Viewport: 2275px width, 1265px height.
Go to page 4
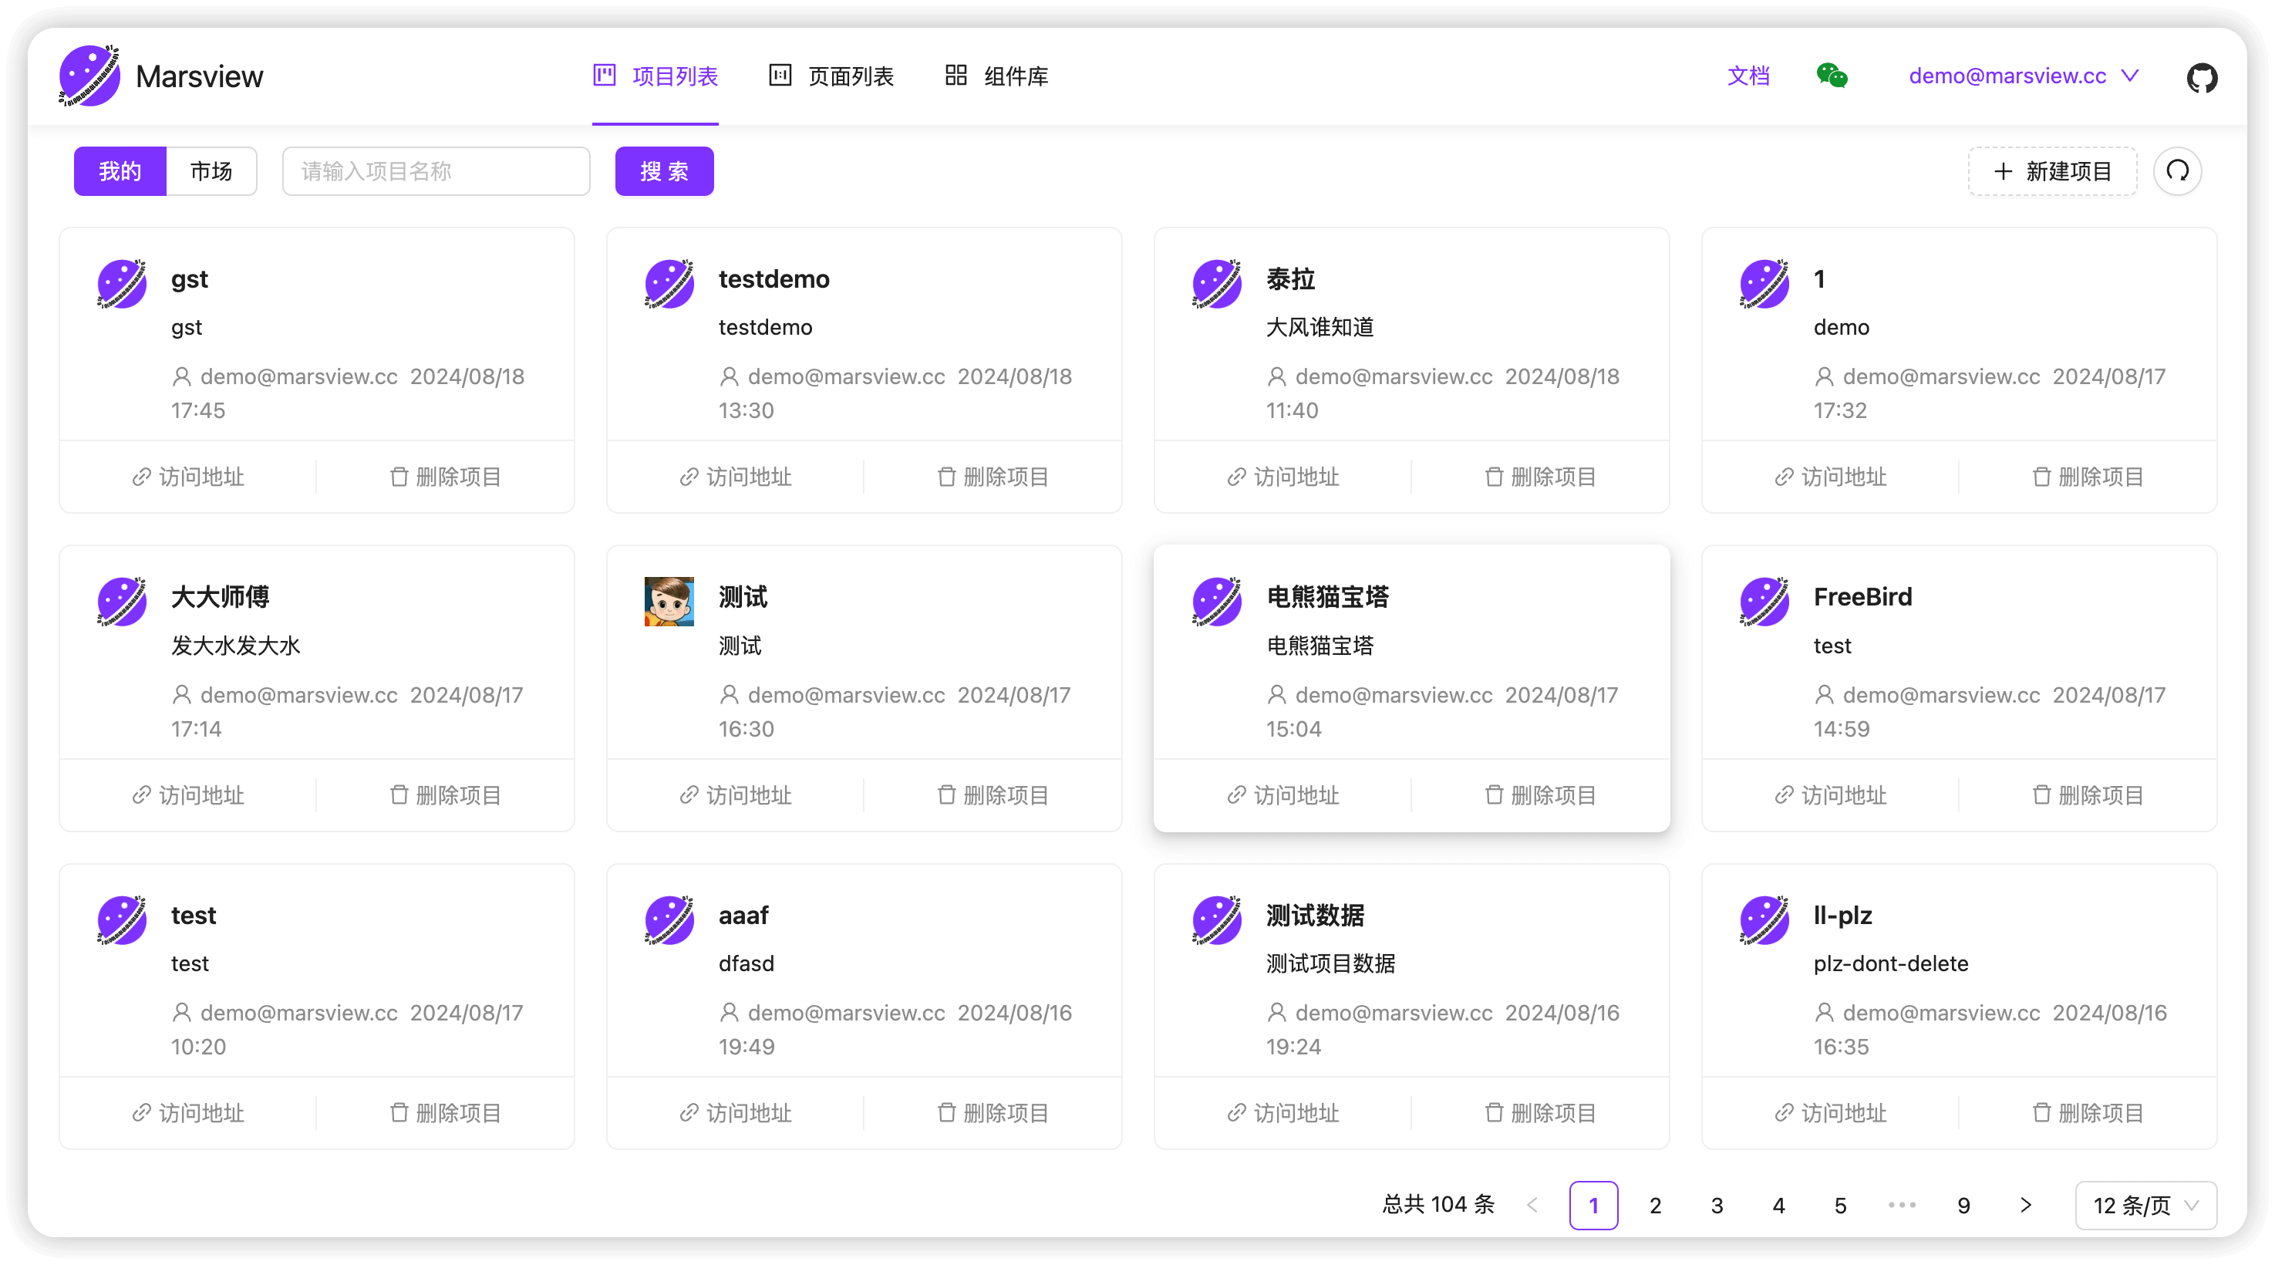tap(1778, 1206)
